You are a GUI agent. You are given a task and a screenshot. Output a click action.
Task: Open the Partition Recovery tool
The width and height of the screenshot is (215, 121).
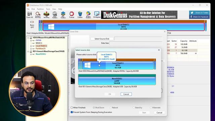38,15
